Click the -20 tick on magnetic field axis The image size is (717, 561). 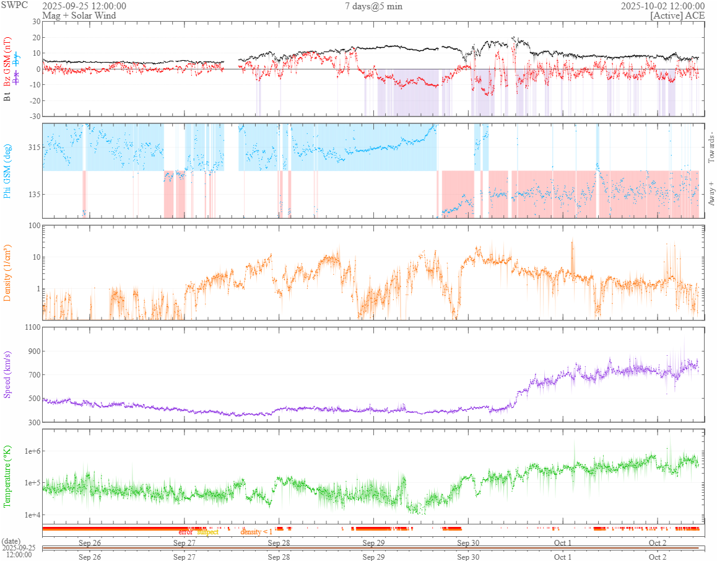[35, 101]
